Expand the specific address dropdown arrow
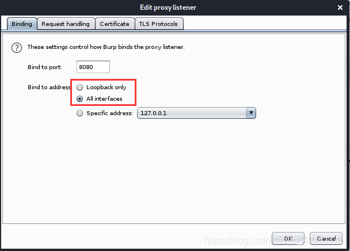350x251 pixels. tap(251, 113)
